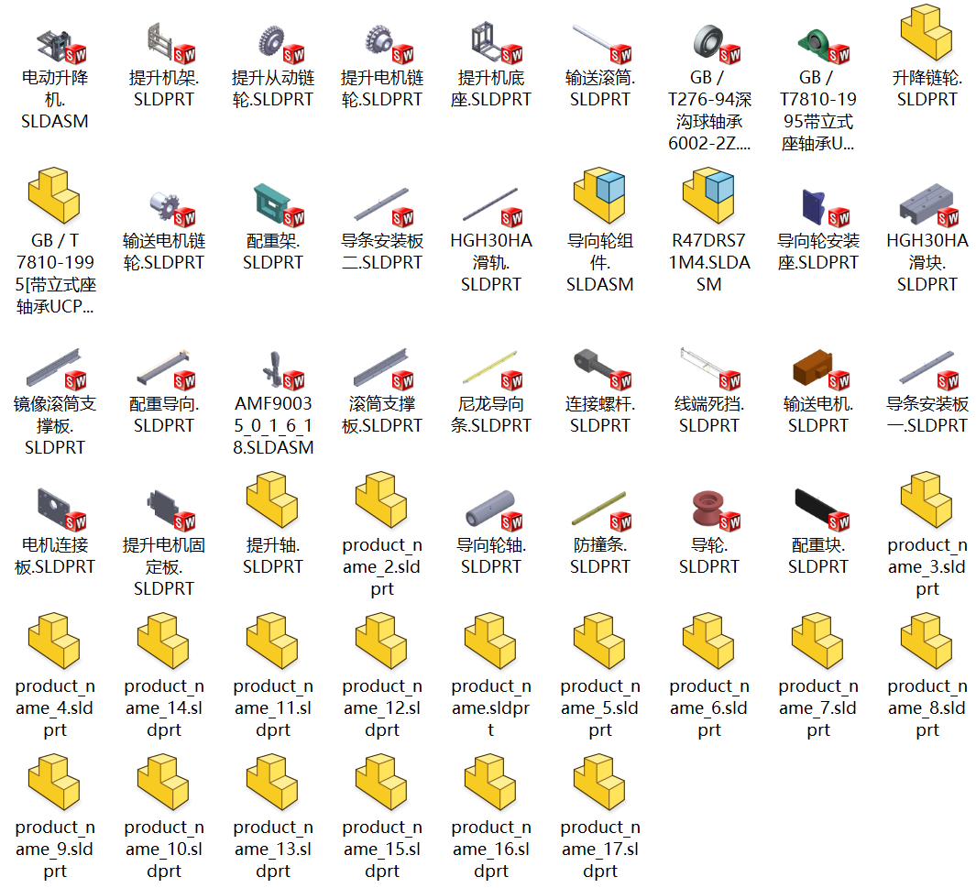Click the file name text 'HGH30HA 滑轨.SLDPRT'

point(491,262)
